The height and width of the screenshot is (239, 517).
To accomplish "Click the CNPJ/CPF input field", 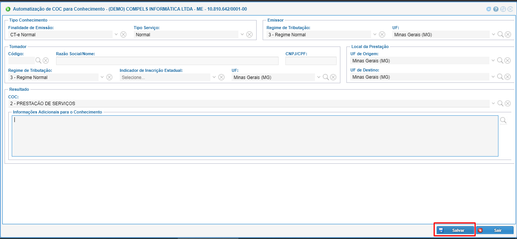I will 311,61.
